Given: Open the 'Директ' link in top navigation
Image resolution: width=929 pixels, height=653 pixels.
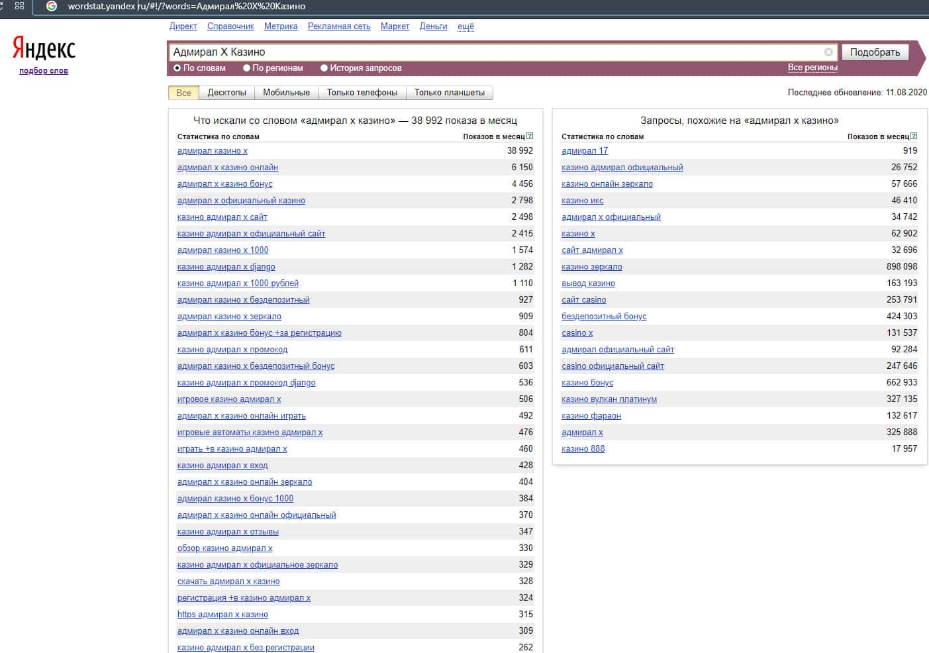Looking at the screenshot, I should pyautogui.click(x=183, y=26).
